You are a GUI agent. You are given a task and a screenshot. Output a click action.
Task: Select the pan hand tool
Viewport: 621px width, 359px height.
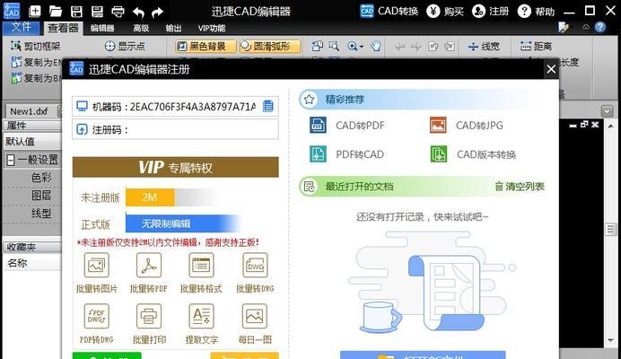tap(375, 46)
